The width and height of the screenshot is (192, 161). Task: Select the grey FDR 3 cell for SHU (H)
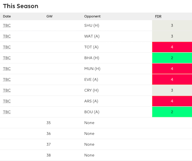pos(172,26)
